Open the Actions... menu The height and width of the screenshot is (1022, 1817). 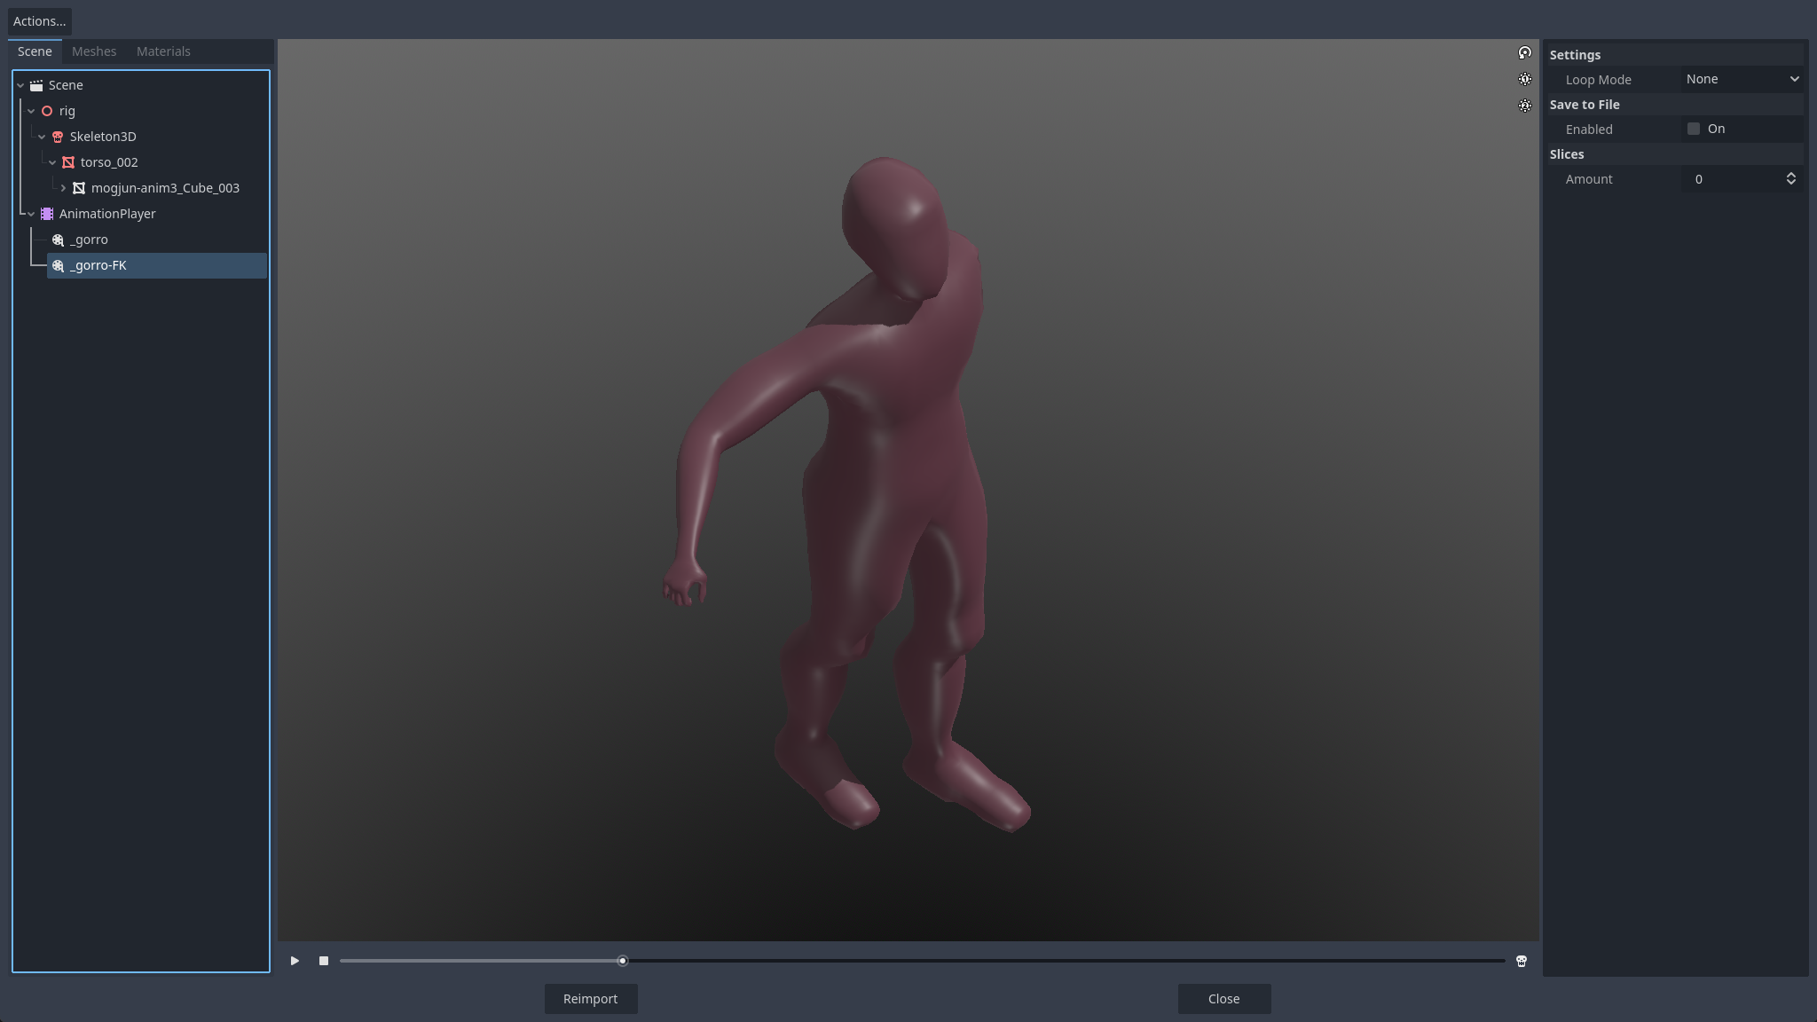click(39, 21)
